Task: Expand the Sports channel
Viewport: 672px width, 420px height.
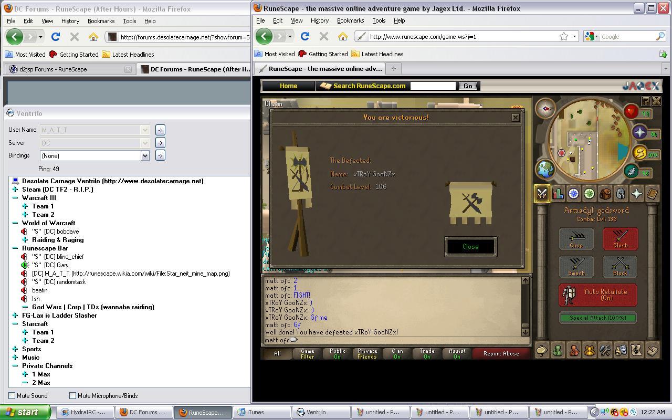Action: (15, 349)
